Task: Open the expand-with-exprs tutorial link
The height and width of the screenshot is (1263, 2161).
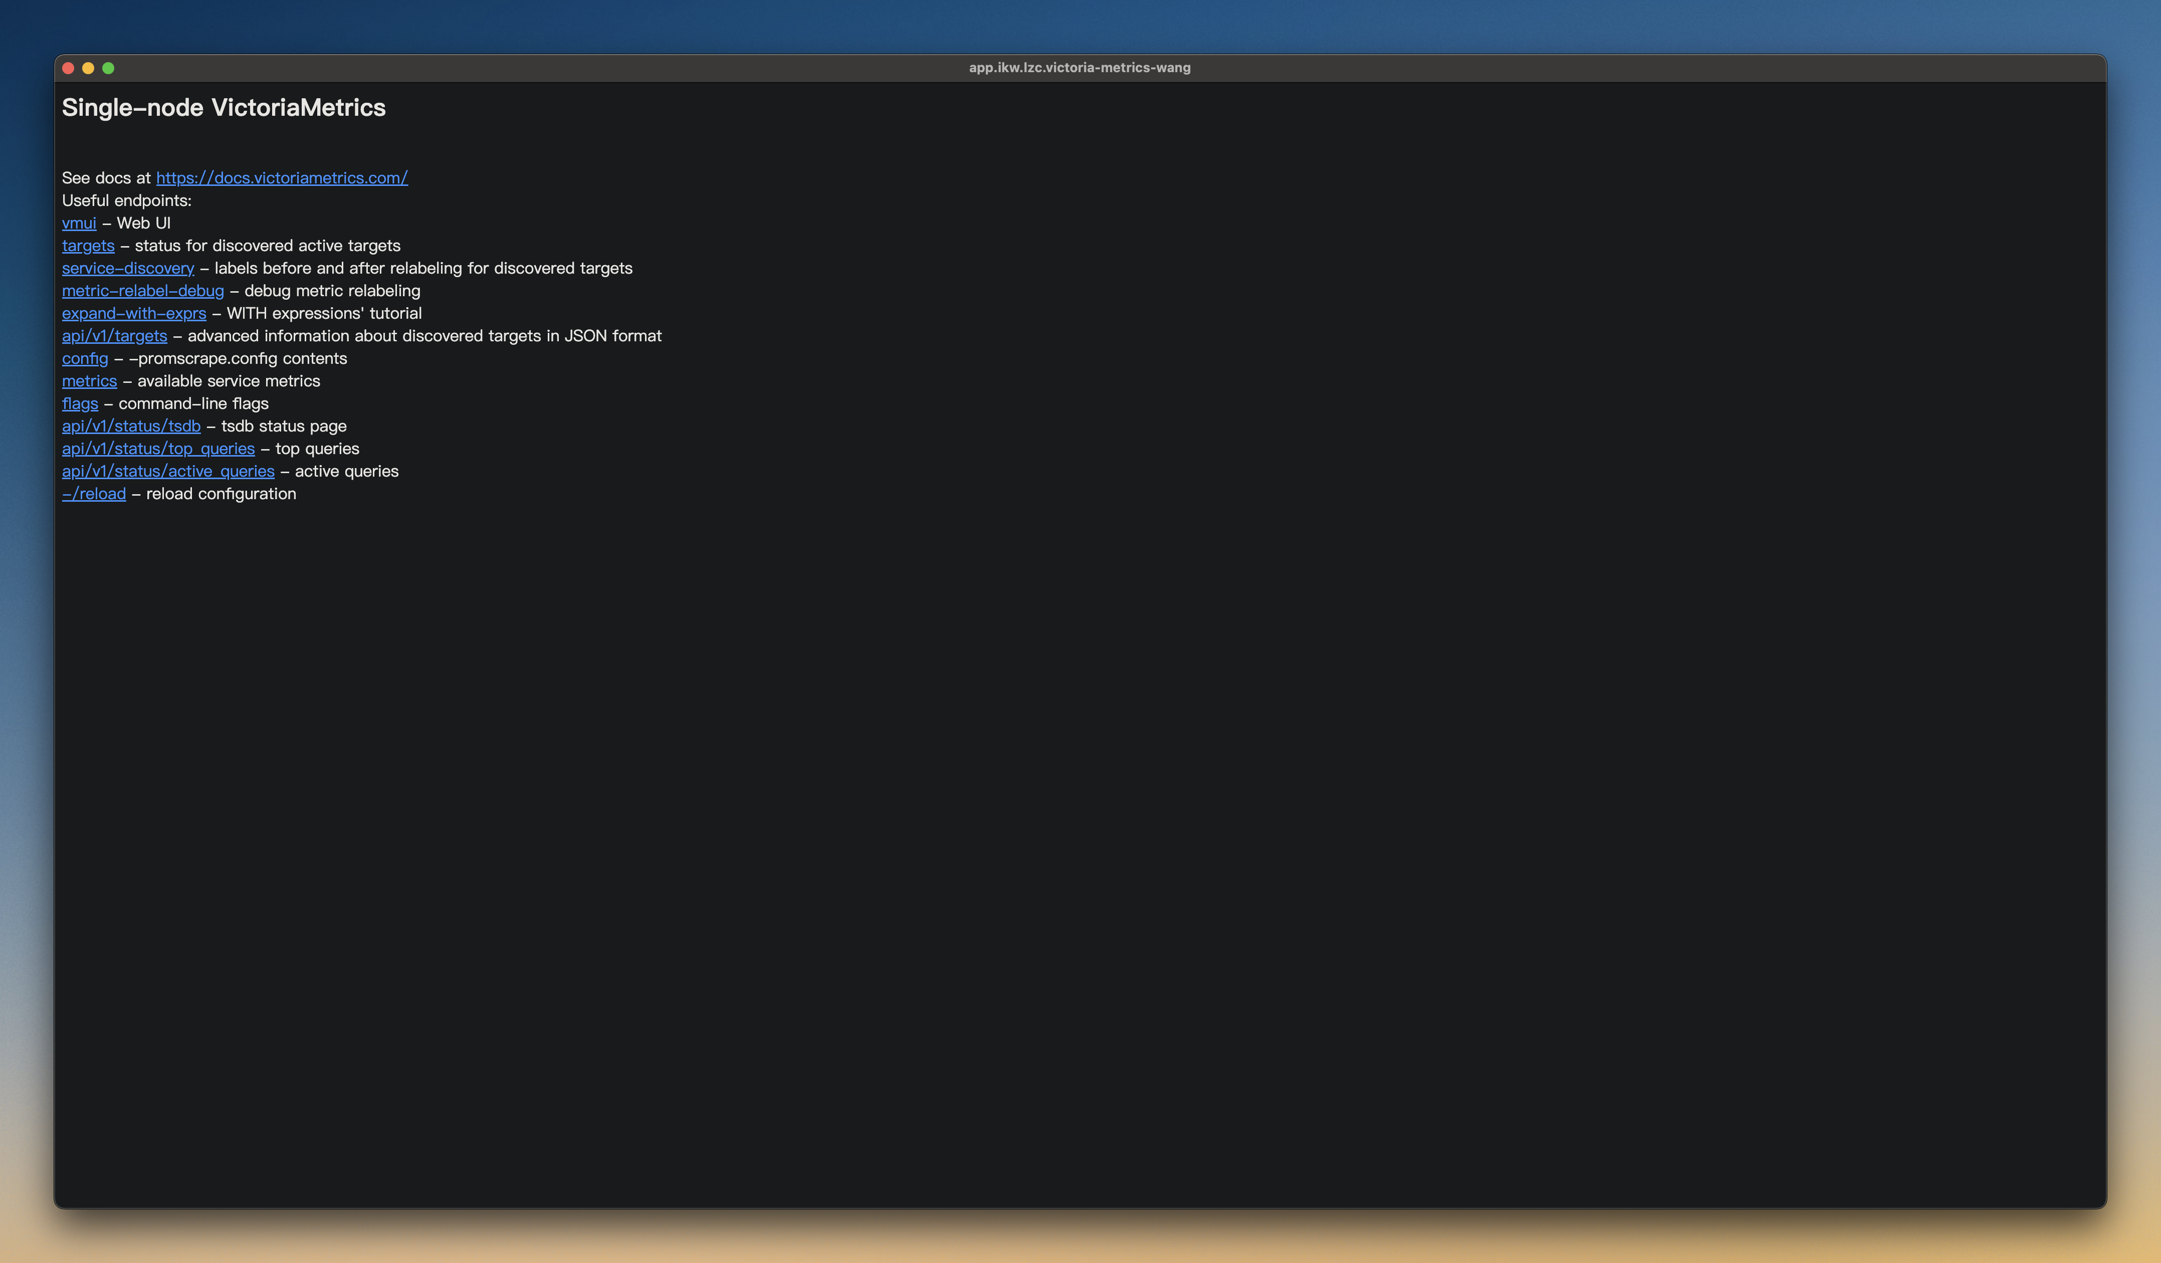Action: click(134, 313)
